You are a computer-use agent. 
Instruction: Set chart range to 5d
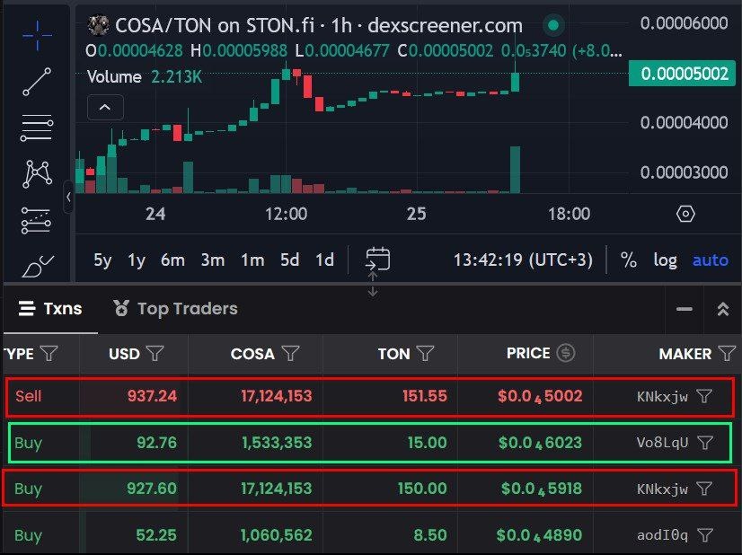point(289,260)
